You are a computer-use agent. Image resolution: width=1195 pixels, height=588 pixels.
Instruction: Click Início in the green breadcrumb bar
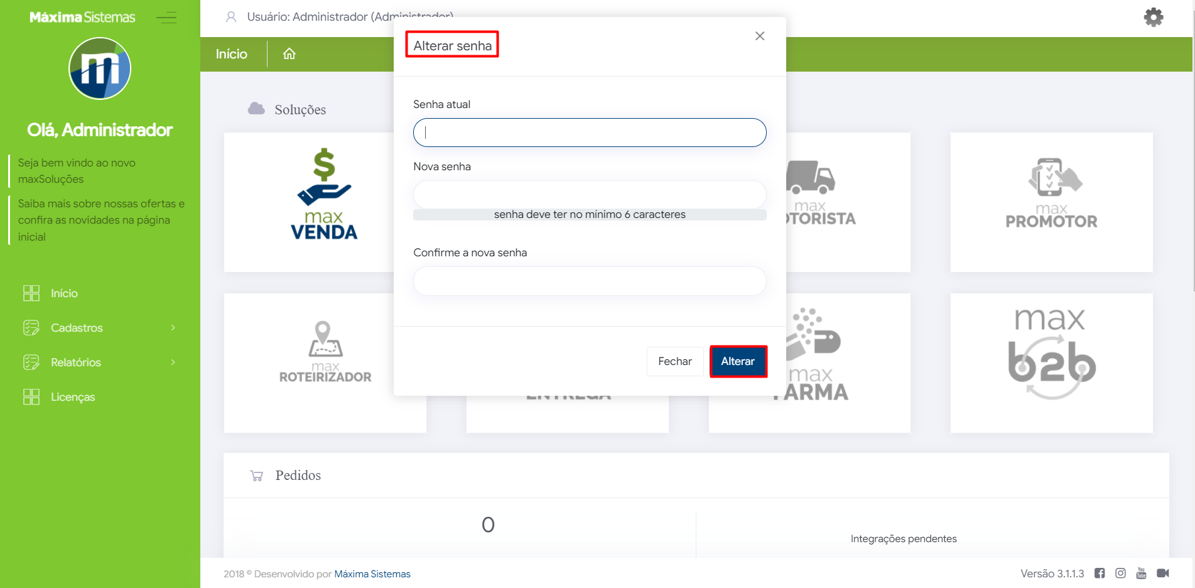click(x=232, y=54)
